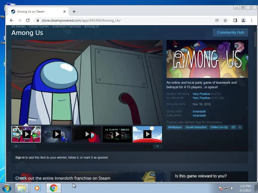This screenshot has height=193, width=258.
Task: Select the Online Co-Op tag
Action: coord(219,127)
